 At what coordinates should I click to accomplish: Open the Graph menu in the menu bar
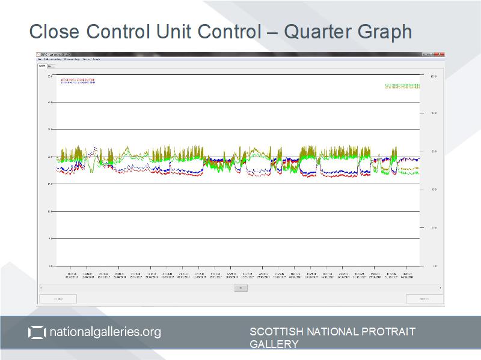click(x=96, y=59)
